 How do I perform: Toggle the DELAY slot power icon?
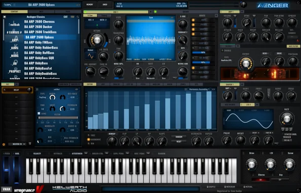(x=5, y=90)
